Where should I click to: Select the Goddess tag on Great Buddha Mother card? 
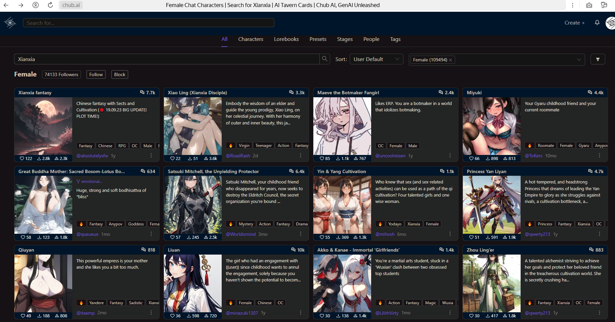click(136, 224)
